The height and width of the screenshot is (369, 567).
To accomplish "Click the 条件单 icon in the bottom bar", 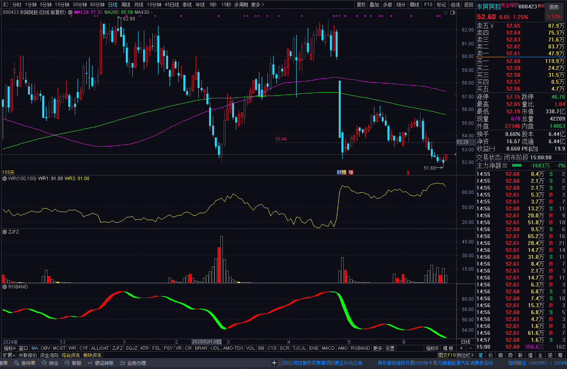I will click(16, 363).
